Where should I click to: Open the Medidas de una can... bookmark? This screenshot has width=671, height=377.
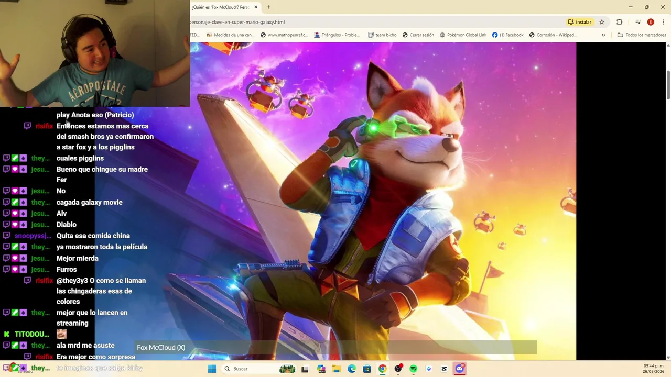[231, 35]
